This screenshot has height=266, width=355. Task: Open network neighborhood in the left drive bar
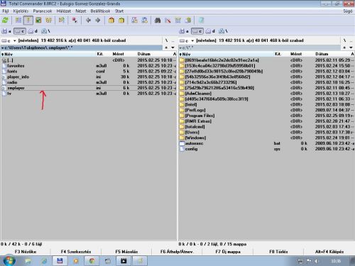click(45, 31)
